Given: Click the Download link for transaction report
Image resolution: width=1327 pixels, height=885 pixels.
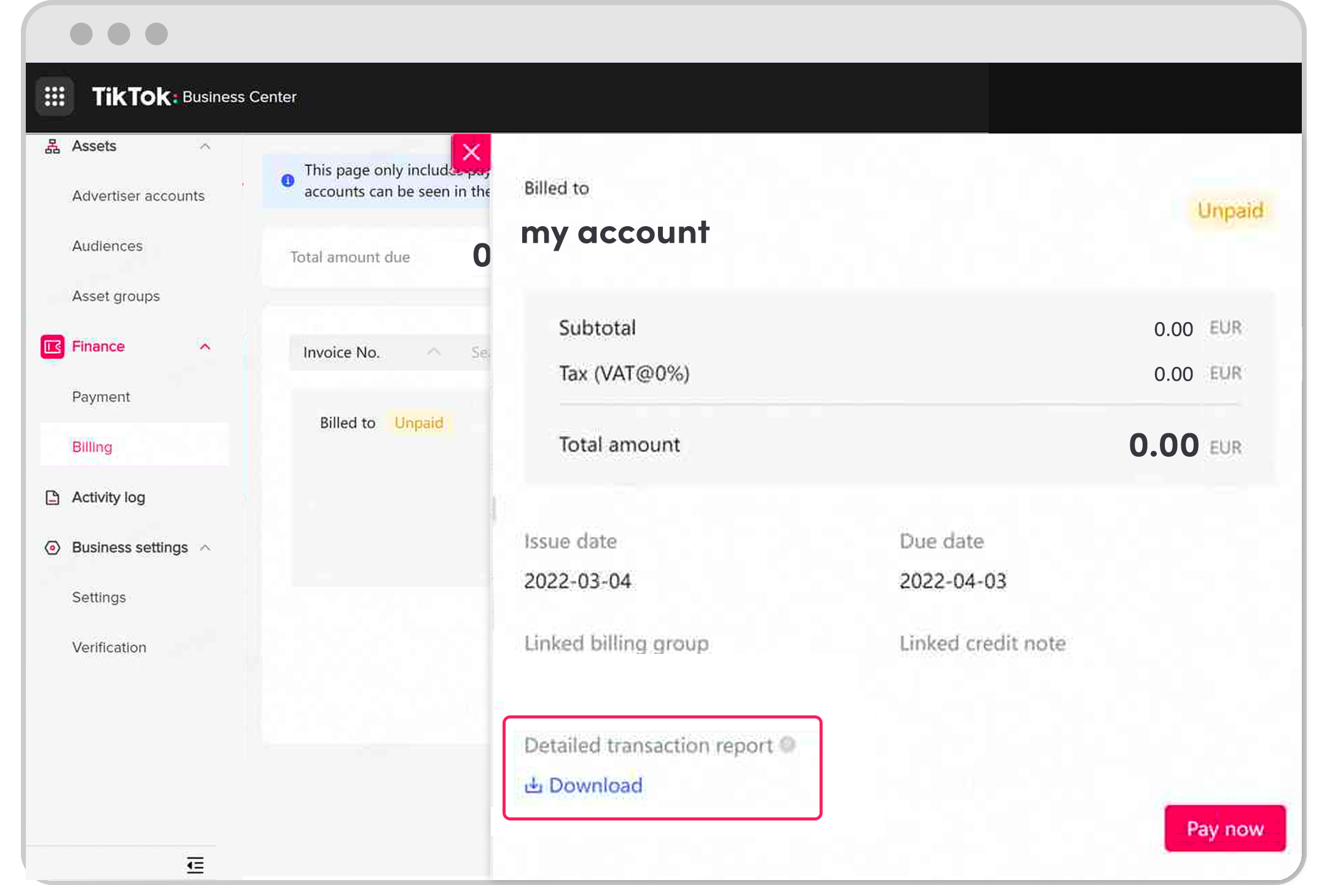Looking at the screenshot, I should tap(584, 785).
